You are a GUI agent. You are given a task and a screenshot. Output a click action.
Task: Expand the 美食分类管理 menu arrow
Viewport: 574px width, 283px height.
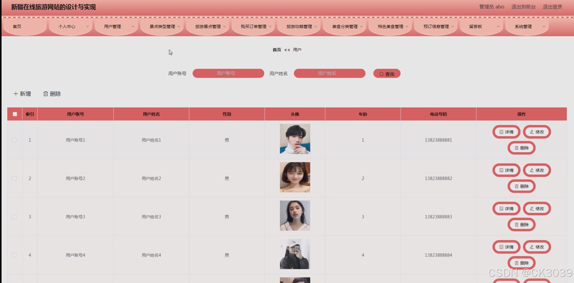[361, 26]
